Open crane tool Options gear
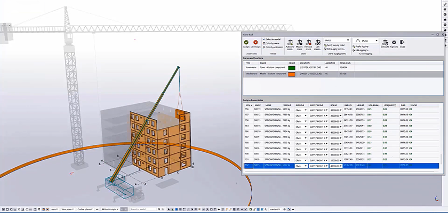This screenshot has width=448, height=213. point(394,42)
